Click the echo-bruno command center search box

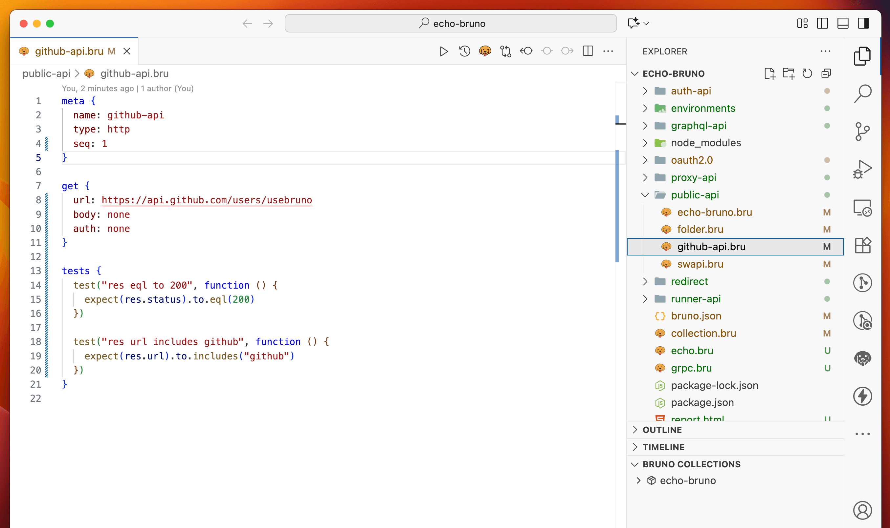(451, 23)
